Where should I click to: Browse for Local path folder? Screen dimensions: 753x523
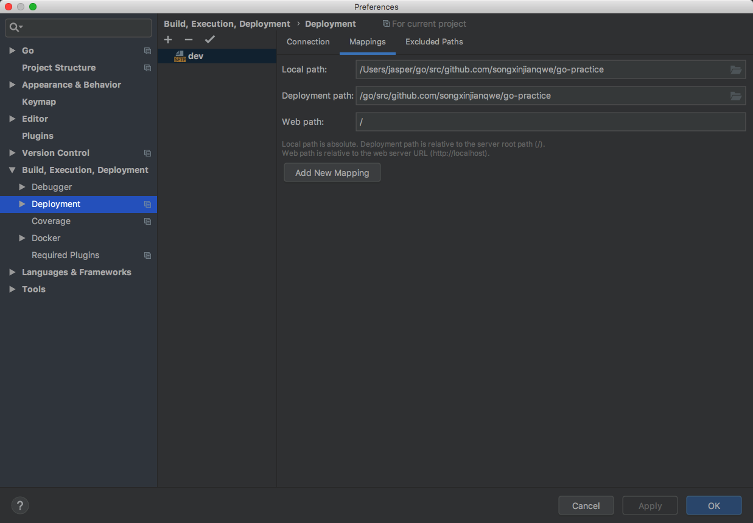(736, 69)
